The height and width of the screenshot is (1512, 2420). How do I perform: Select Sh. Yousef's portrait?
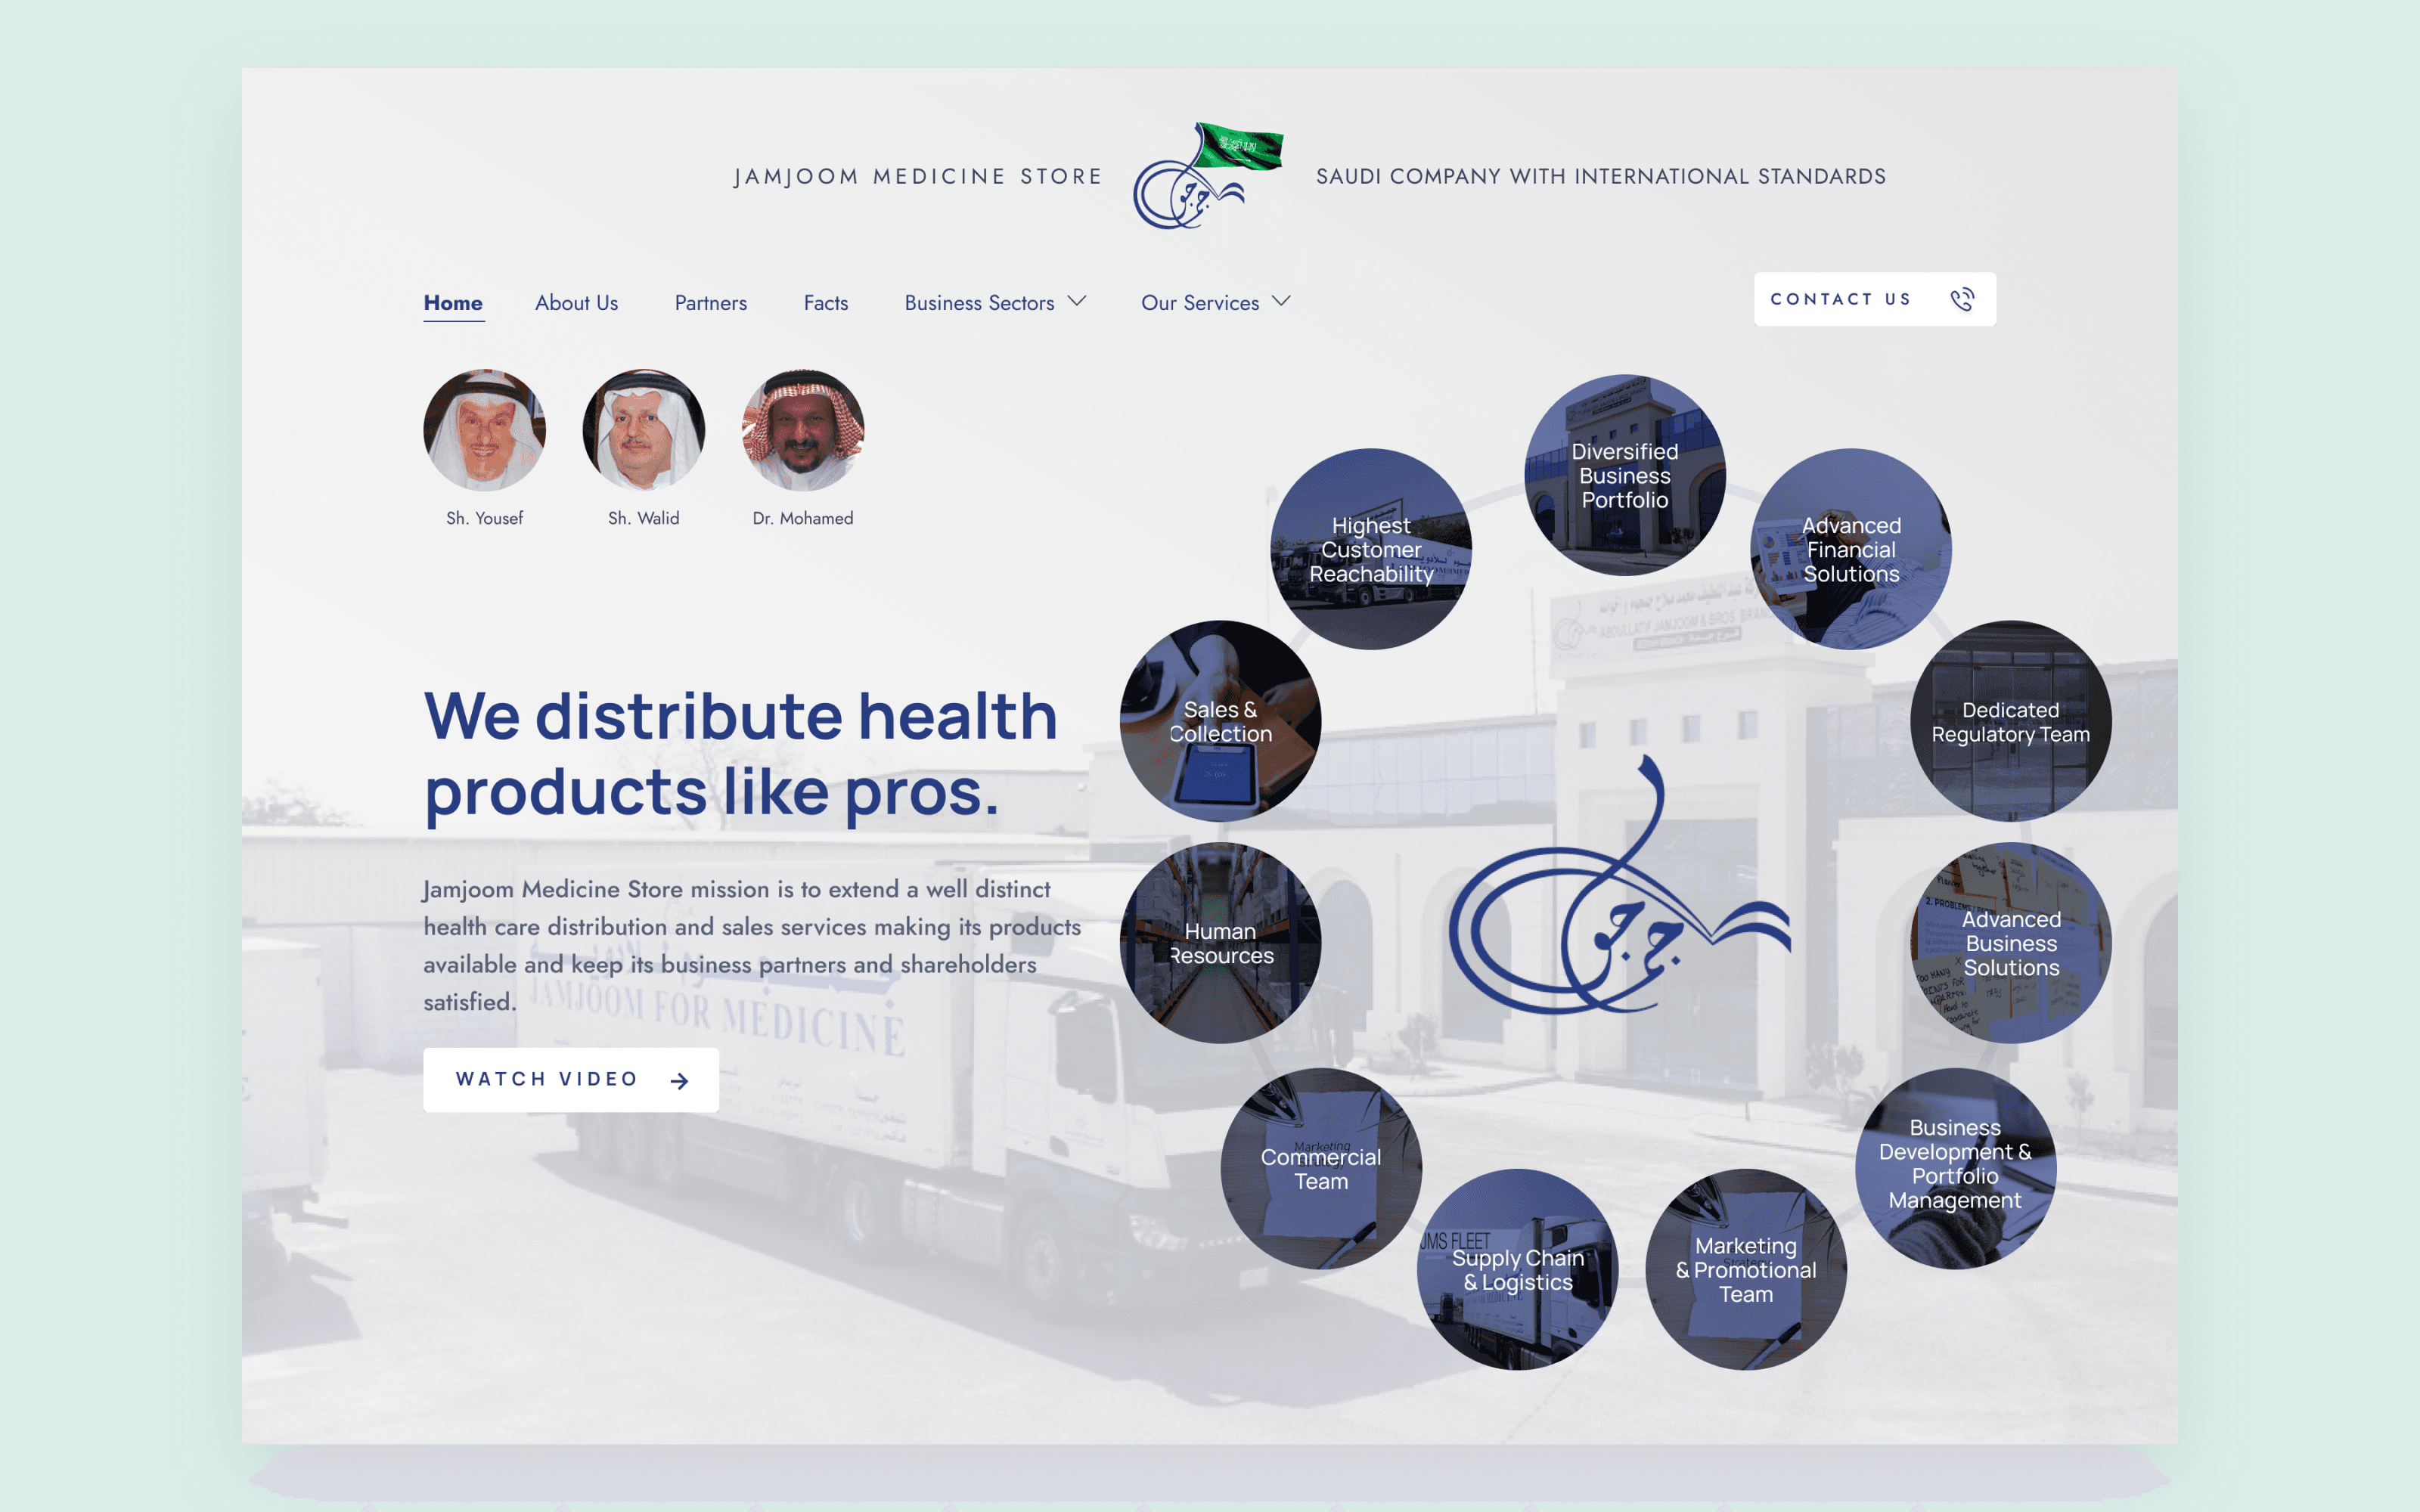pos(485,430)
